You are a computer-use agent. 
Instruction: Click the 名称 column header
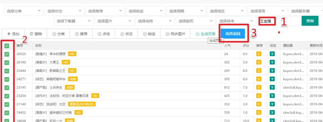pyautogui.click(x=38, y=46)
